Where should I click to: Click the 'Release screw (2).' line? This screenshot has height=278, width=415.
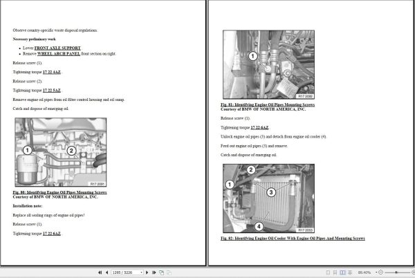coord(28,82)
